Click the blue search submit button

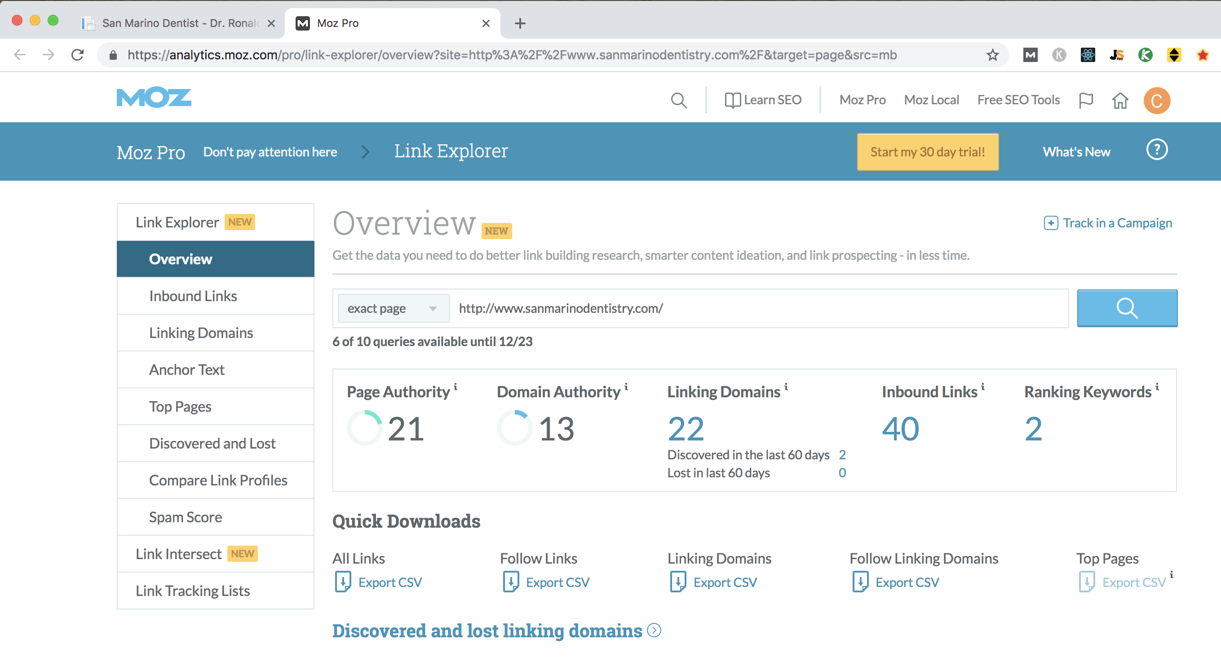pyautogui.click(x=1127, y=308)
